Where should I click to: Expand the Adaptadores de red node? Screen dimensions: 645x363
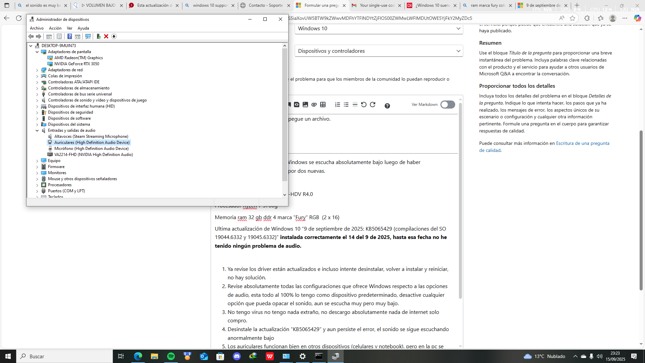tap(37, 70)
